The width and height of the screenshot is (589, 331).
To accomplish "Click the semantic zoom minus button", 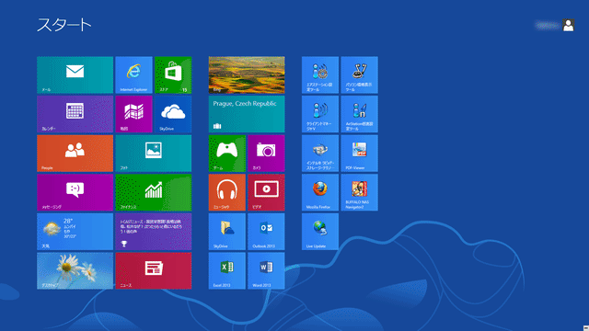I will click(586, 328).
